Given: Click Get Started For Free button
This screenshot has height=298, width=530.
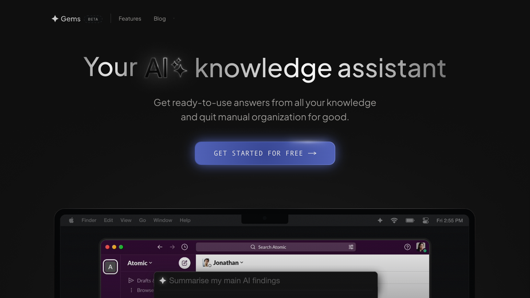Looking at the screenshot, I should 265,153.
